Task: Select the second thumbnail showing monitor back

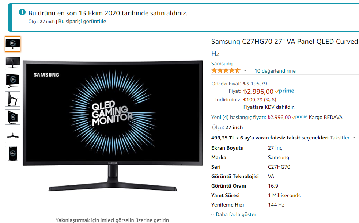Action: [x=13, y=62]
